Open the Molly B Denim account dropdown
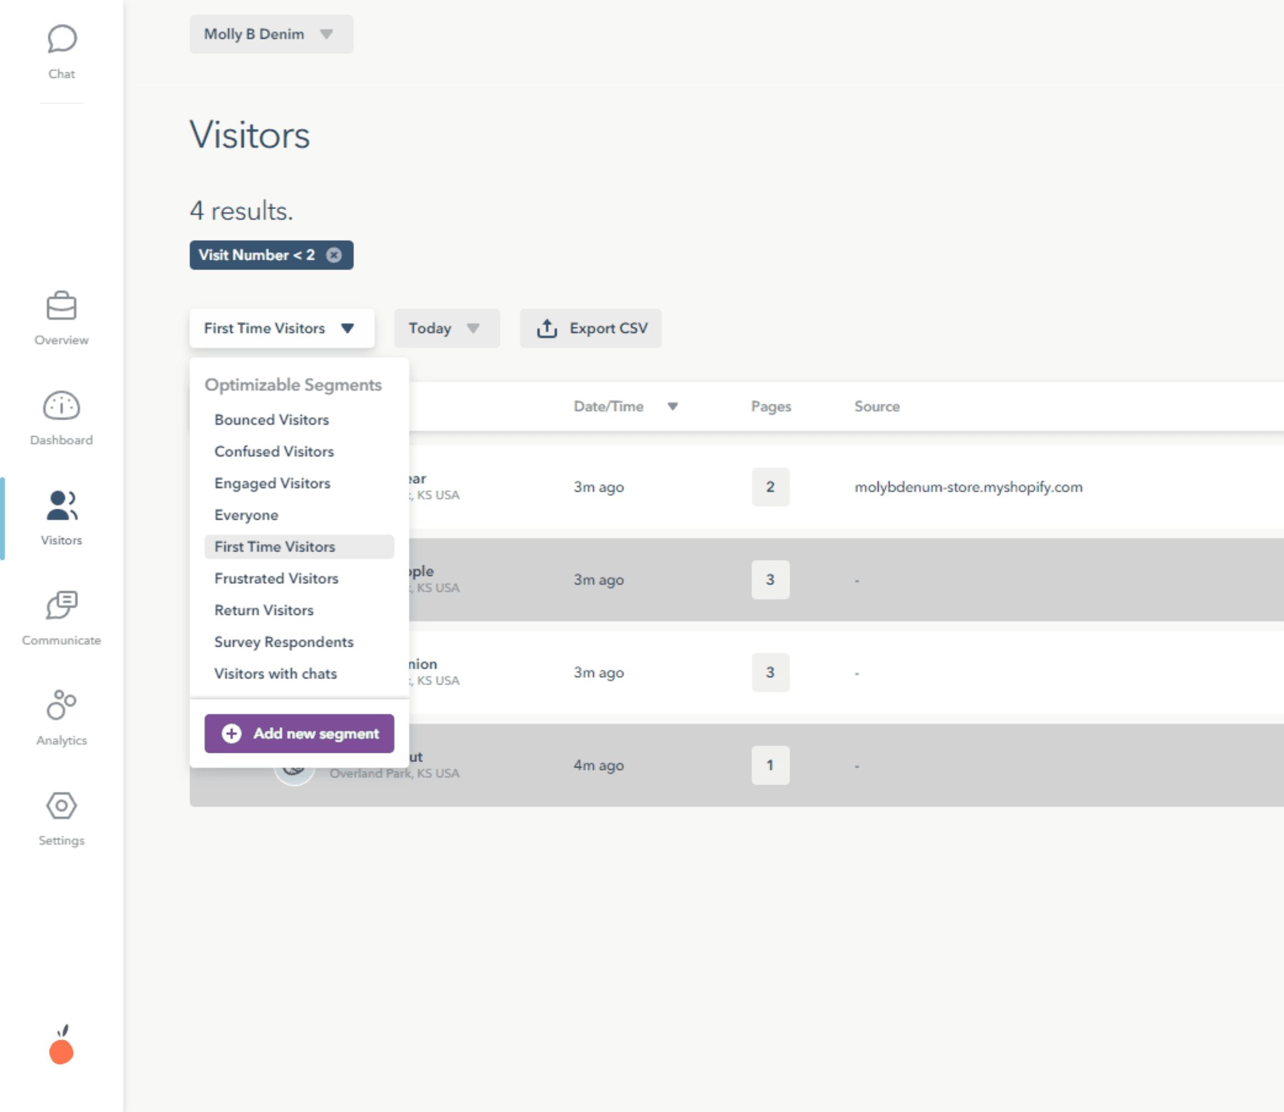 (271, 34)
